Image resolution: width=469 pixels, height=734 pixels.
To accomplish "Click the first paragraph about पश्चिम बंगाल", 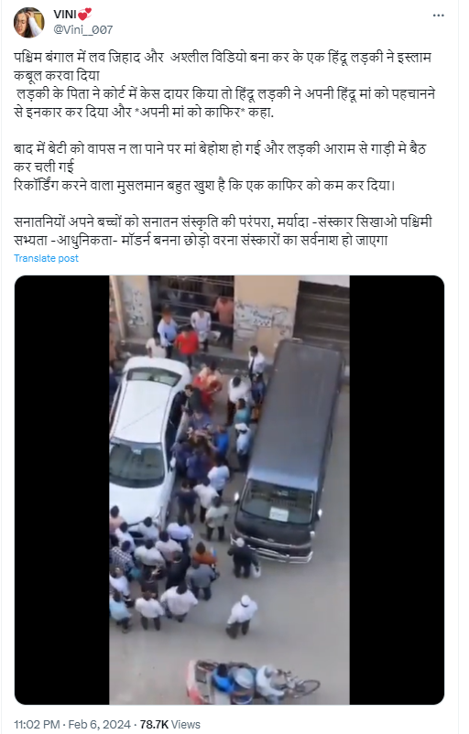I will (224, 85).
